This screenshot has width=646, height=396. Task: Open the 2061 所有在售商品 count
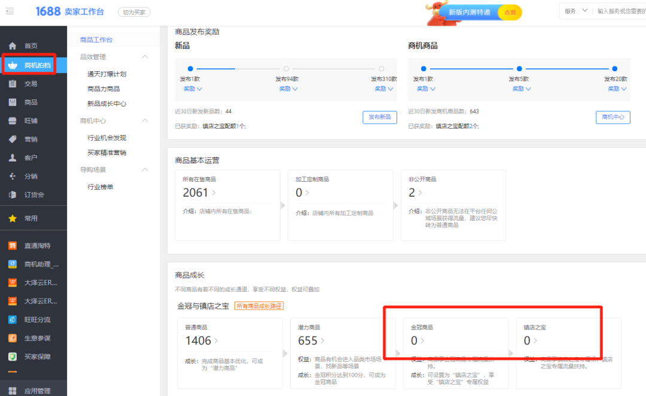(x=199, y=193)
